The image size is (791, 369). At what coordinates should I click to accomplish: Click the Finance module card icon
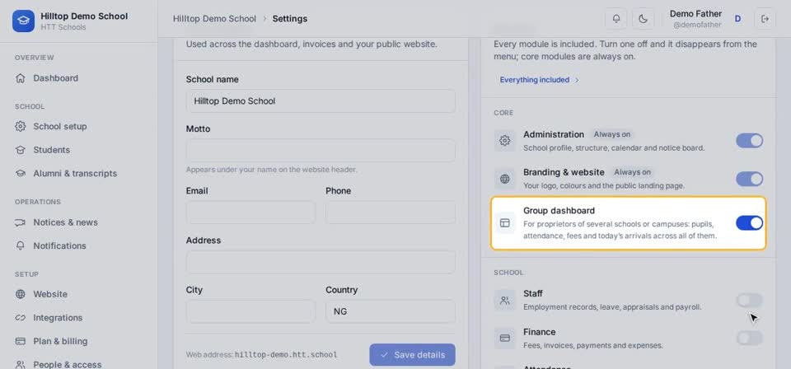[504, 339]
